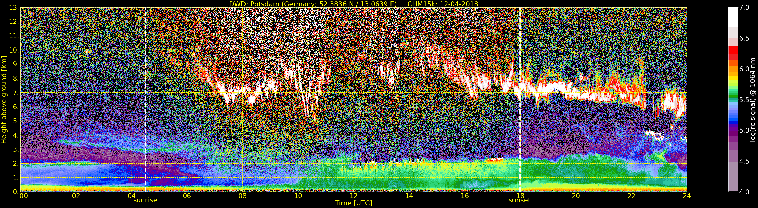
Task: Click the white dashed sunrise line
Action: coord(145,99)
